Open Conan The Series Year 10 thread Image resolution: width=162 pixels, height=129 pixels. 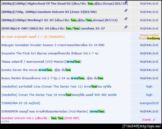59,95
